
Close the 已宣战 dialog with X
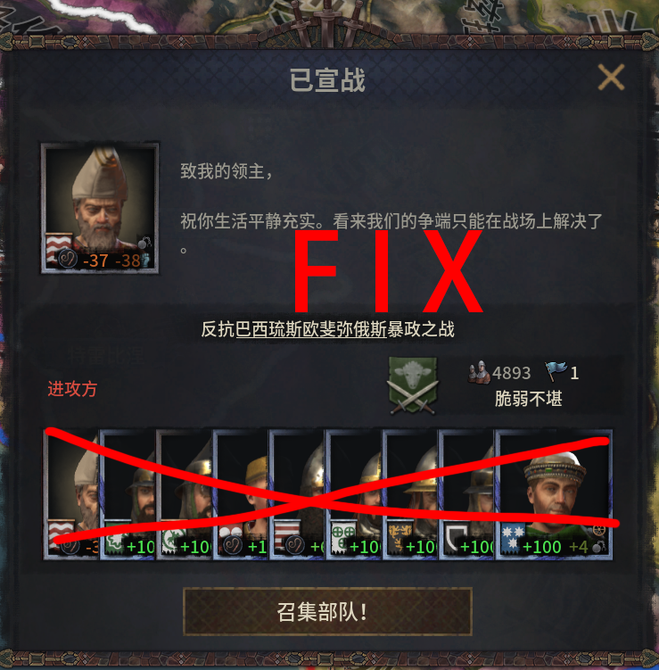tap(611, 78)
